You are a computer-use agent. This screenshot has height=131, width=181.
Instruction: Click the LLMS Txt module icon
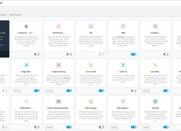click(x=123, y=65)
